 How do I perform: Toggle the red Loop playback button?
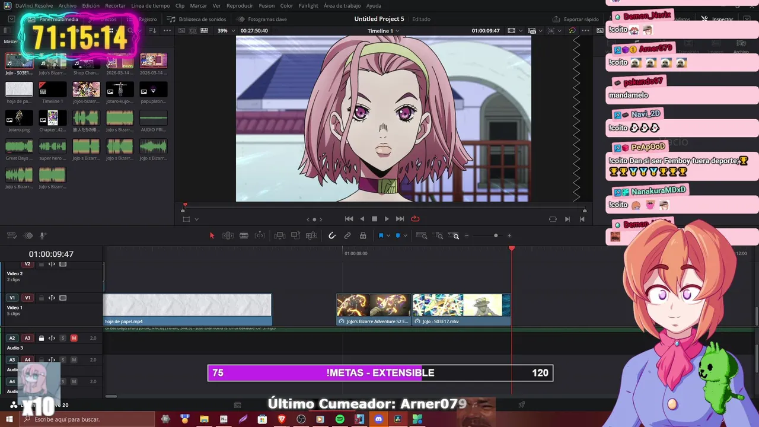(x=415, y=219)
